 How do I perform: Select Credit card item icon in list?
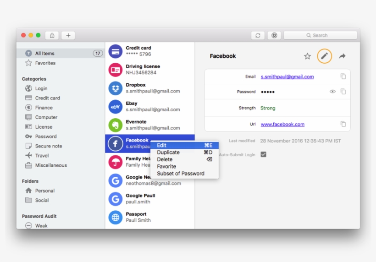(x=116, y=51)
